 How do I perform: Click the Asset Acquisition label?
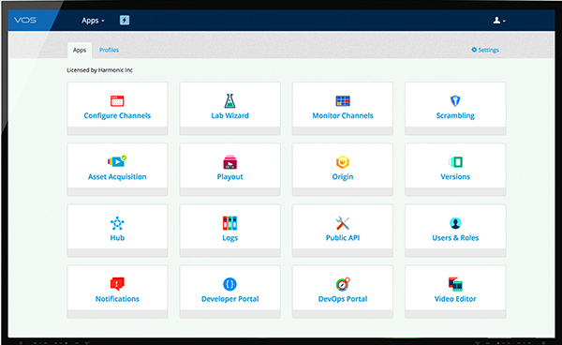click(117, 176)
